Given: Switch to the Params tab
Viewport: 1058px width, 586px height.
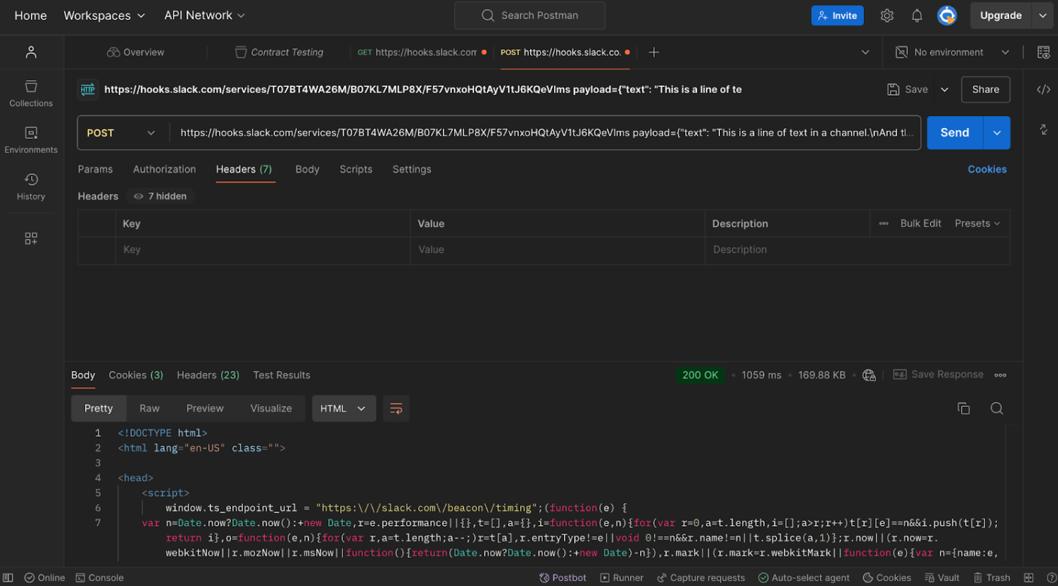Looking at the screenshot, I should (95, 169).
